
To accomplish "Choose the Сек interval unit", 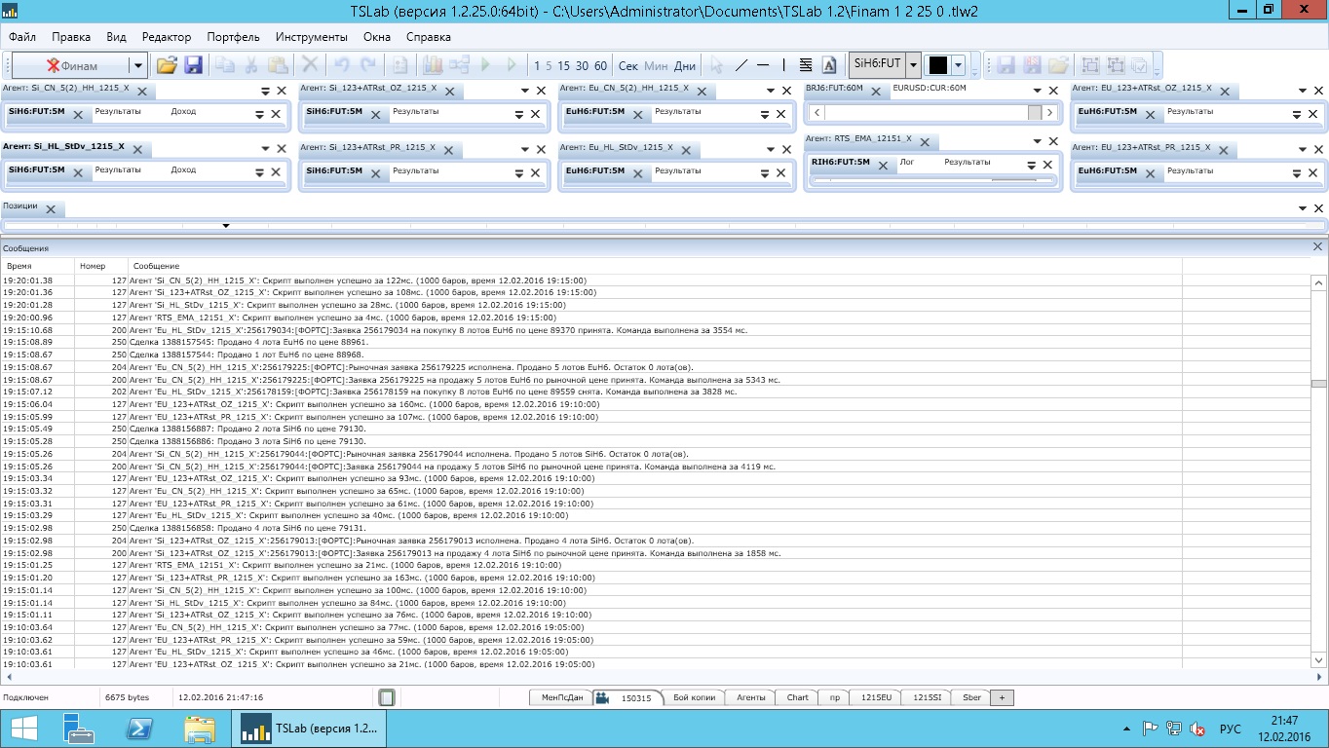I will click(x=628, y=66).
